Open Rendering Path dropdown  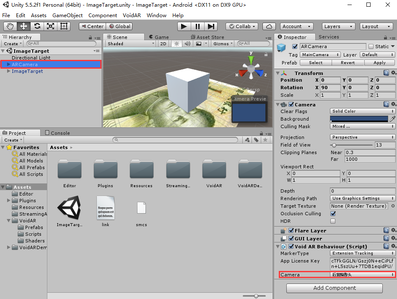(363, 198)
